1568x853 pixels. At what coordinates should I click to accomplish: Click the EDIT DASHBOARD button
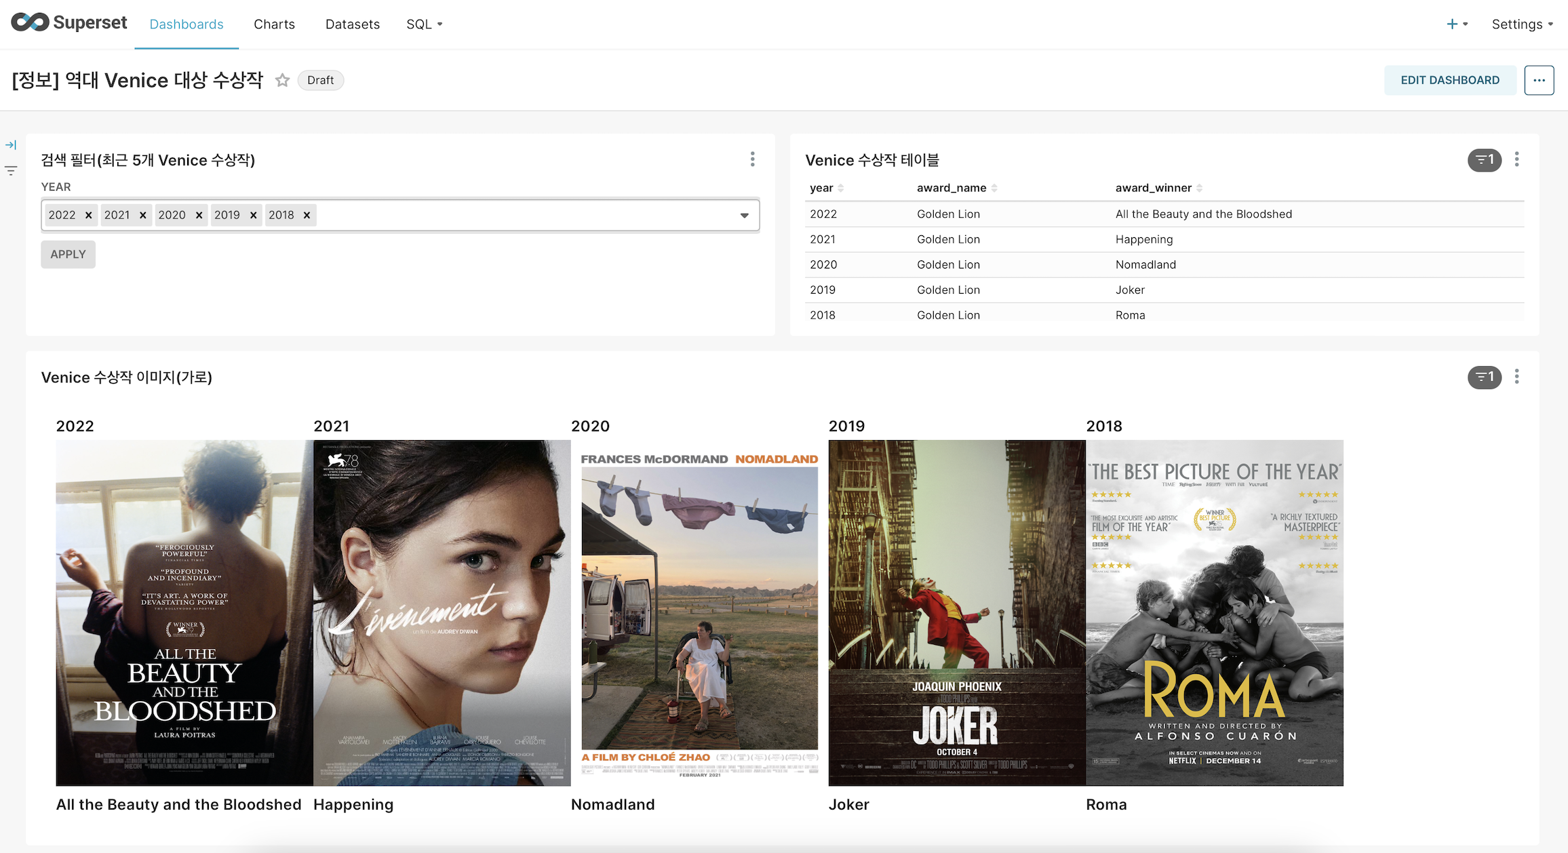click(x=1450, y=80)
